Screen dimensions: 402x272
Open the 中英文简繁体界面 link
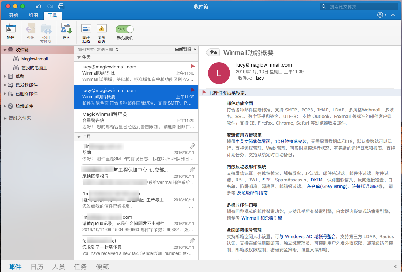point(253,142)
